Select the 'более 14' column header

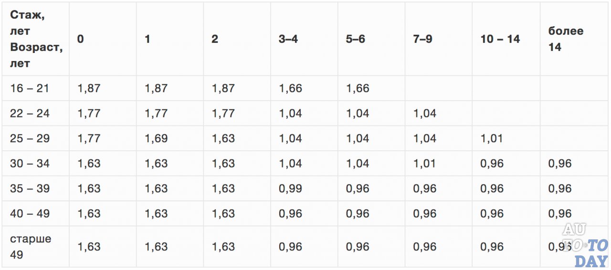point(566,39)
